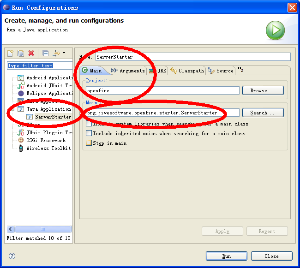
Task: Select Eclipse Application entry
Action: 49,93
